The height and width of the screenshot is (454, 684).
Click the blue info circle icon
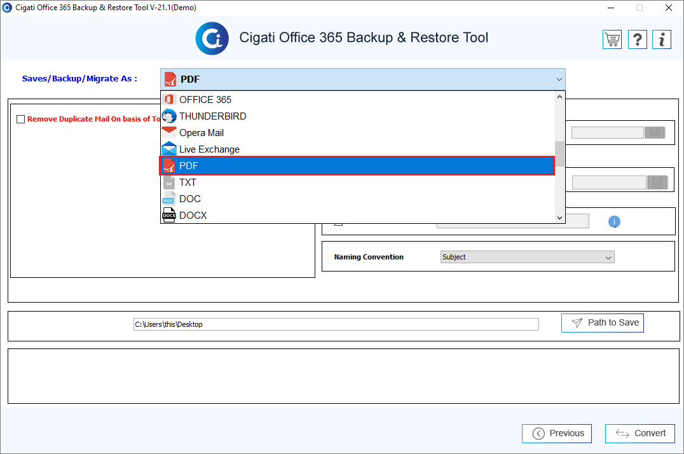[614, 222]
